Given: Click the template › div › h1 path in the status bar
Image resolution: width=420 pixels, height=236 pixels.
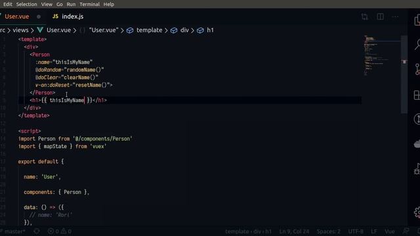Looking at the screenshot, I should (248, 231).
